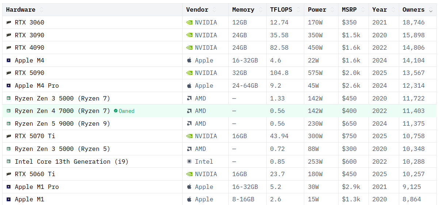Open the RTX 4090 hardware entry
The image size is (439, 205).
tap(30, 48)
